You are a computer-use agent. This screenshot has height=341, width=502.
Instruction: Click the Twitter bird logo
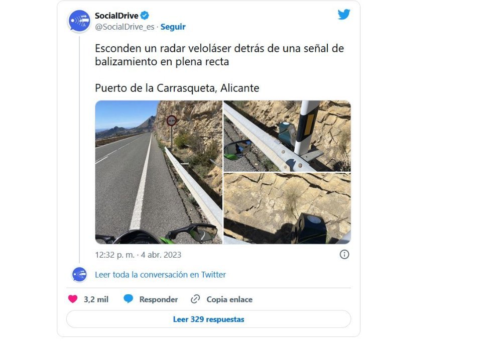[344, 15]
